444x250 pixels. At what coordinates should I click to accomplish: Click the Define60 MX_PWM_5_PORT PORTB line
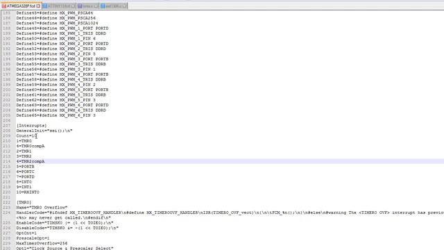62,90
